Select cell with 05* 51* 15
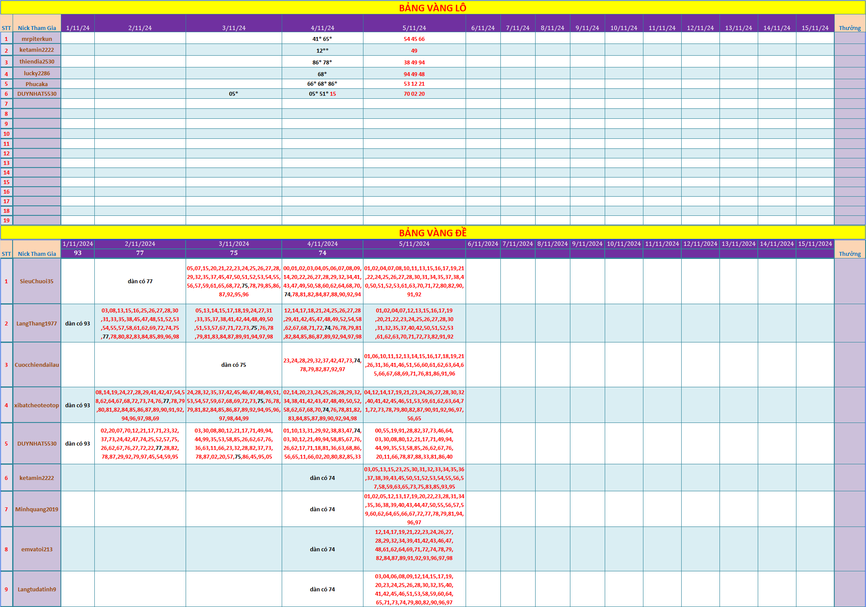 click(x=322, y=94)
